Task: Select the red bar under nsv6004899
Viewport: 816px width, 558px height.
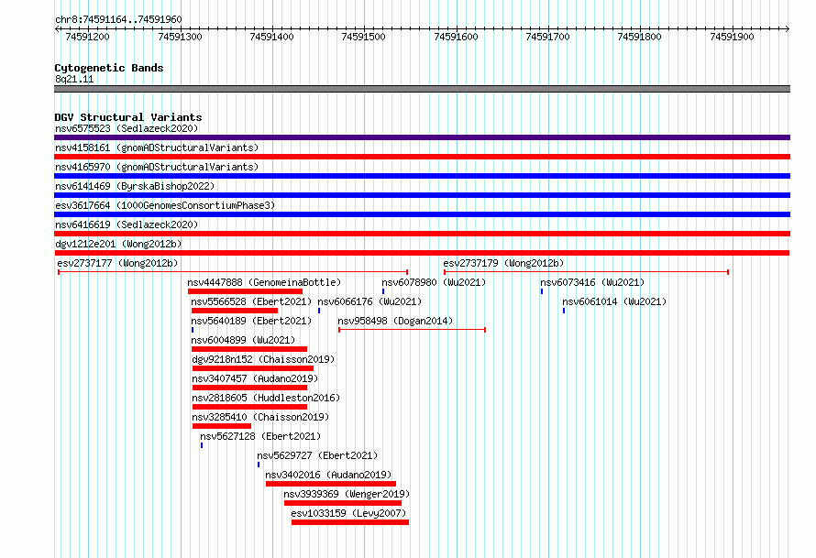Action: (x=249, y=349)
